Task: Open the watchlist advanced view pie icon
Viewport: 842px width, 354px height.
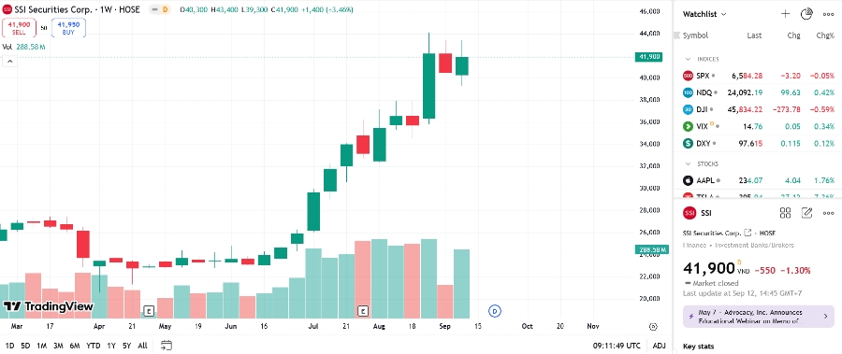Action: [x=806, y=15]
